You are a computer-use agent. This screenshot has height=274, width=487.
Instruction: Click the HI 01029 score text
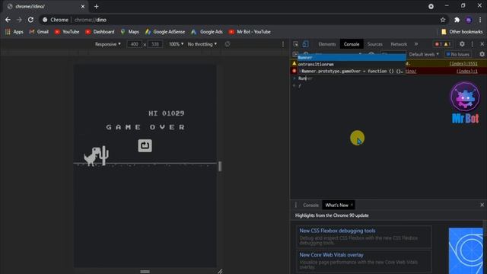pos(166,113)
